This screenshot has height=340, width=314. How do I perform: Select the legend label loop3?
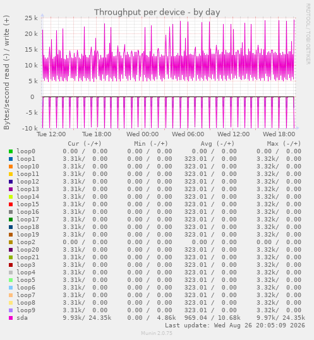coord(26,265)
